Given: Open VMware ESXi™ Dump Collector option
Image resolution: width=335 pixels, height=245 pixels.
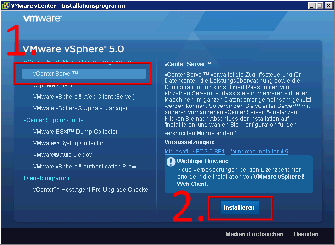Looking at the screenshot, I should click(x=75, y=132).
